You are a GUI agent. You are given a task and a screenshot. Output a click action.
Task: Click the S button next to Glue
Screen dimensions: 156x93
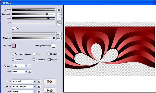(39, 91)
